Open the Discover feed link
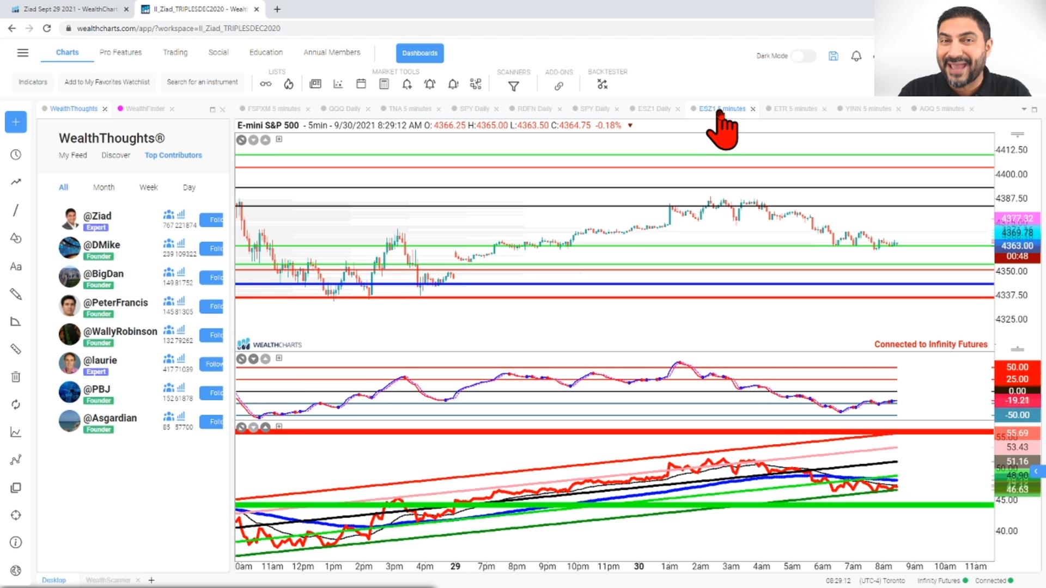1046x588 pixels. click(x=115, y=155)
